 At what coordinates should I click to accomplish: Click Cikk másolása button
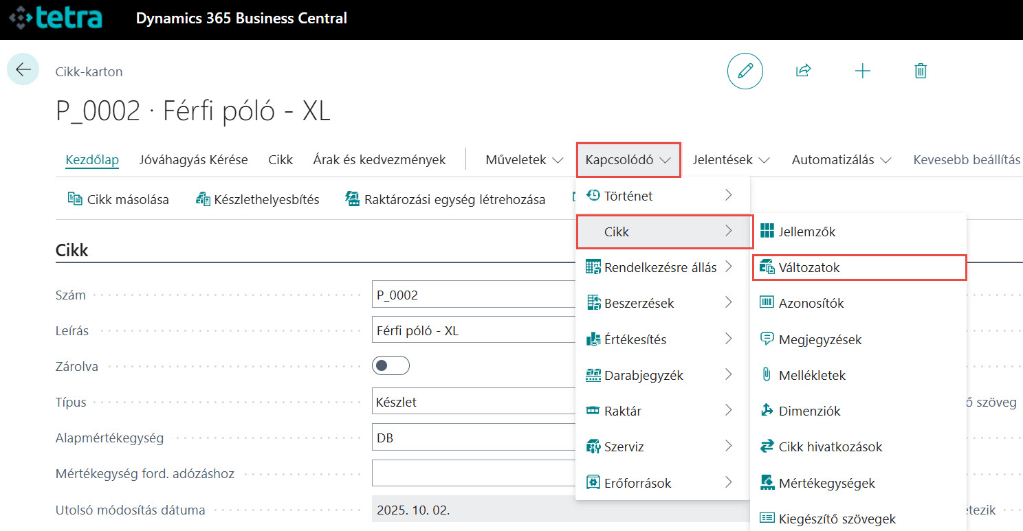[118, 200]
